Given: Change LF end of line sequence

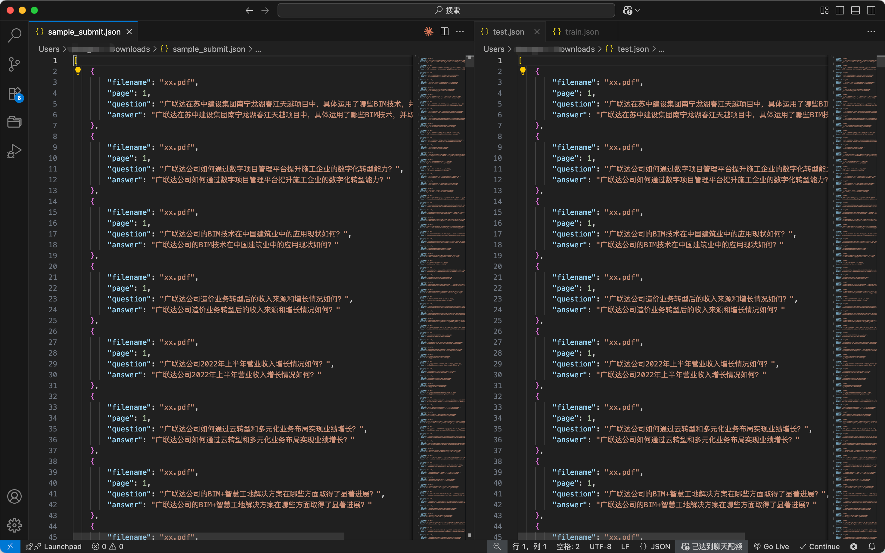Looking at the screenshot, I should [x=625, y=546].
